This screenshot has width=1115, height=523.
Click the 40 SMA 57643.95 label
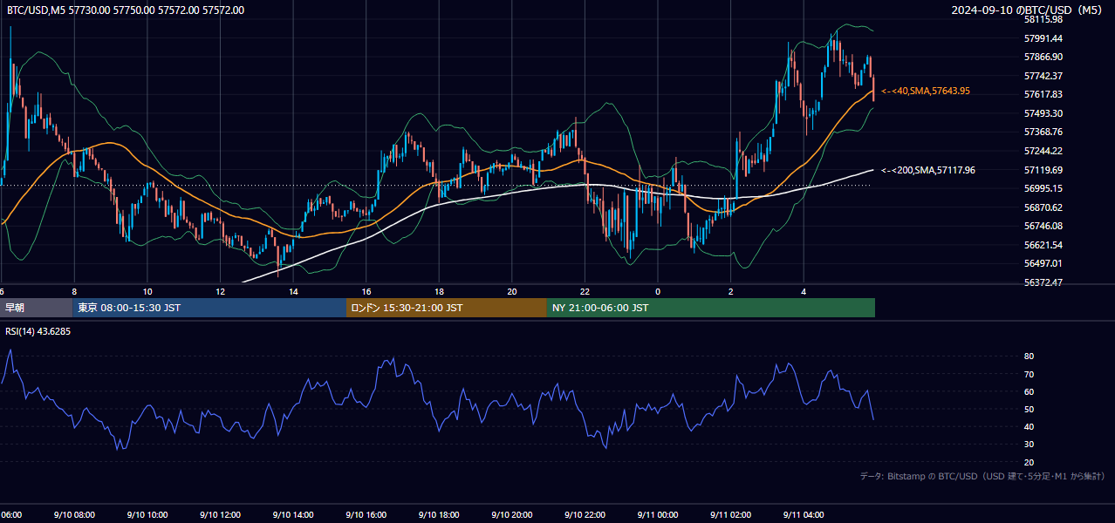click(926, 91)
